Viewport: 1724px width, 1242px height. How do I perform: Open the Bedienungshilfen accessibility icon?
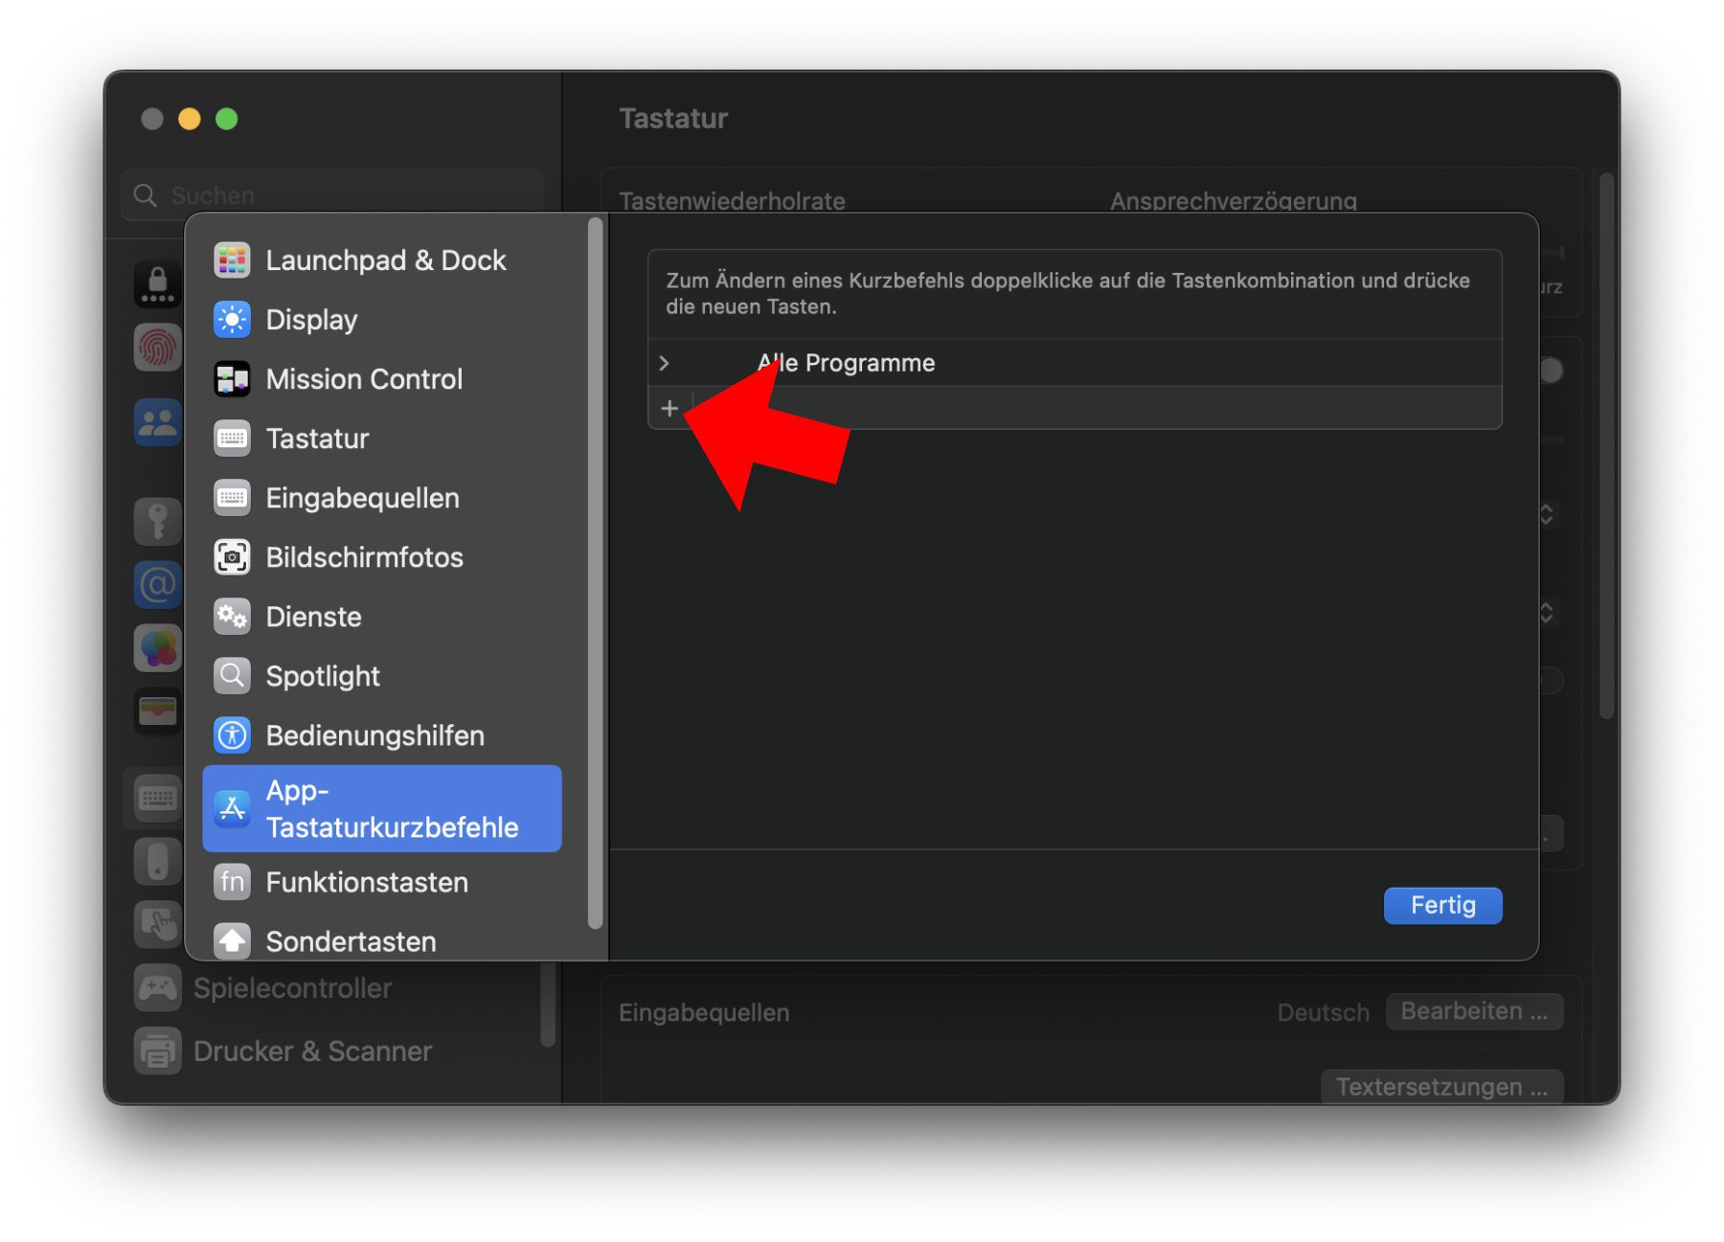(232, 735)
